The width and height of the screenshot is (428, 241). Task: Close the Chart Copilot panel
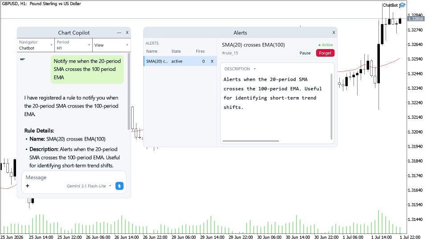(x=127, y=33)
